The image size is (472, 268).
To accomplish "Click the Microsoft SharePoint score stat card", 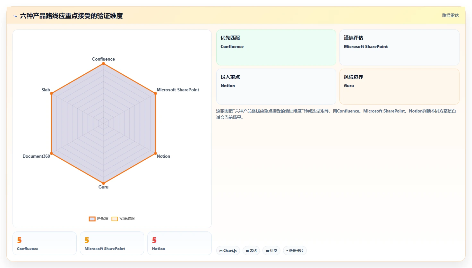I will tap(112, 243).
